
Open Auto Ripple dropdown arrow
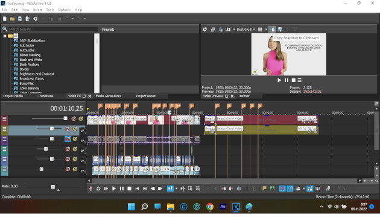[x=303, y=189]
